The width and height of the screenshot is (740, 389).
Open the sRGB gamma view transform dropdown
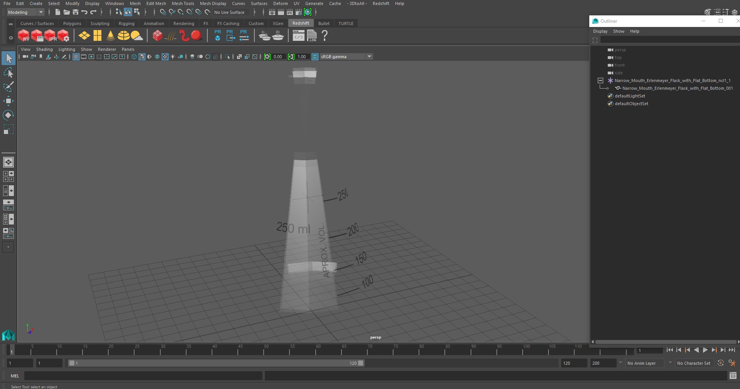[346, 57]
